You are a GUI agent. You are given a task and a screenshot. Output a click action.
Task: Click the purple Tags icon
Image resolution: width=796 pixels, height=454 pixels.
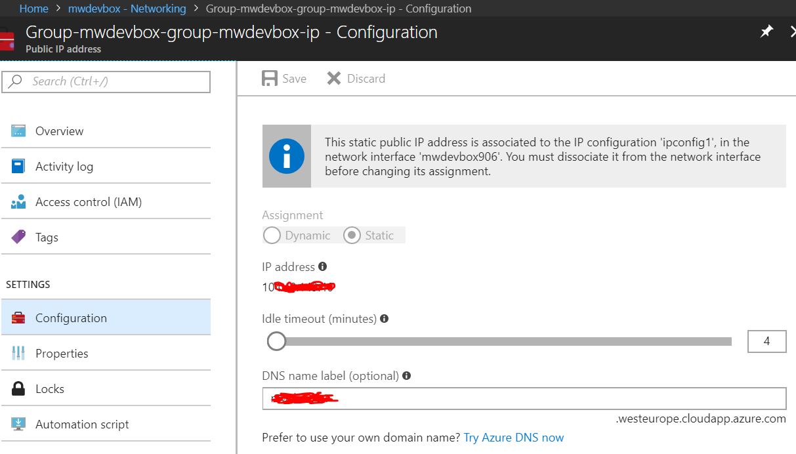click(x=18, y=237)
